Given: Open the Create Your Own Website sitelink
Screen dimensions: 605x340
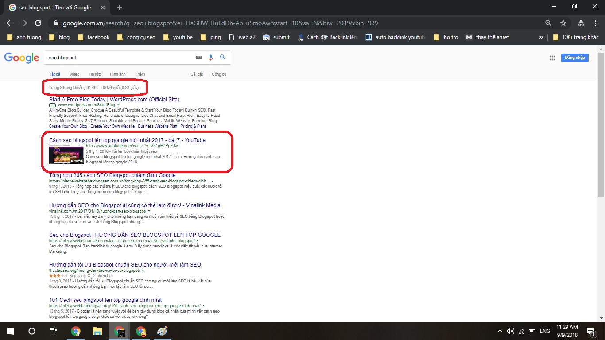Looking at the screenshot, I should [x=112, y=126].
